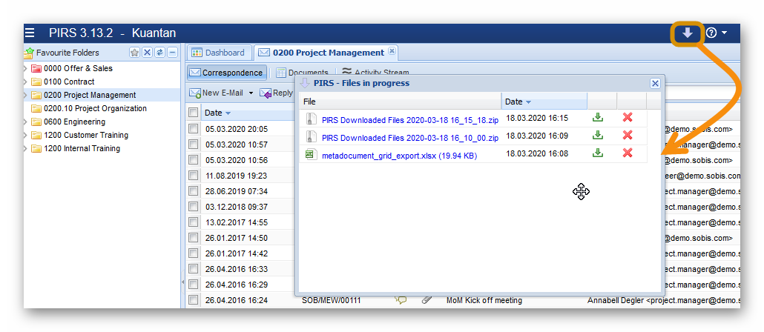Click the New E-Mail button
Image resolution: width=764 pixels, height=332 pixels.
point(217,93)
